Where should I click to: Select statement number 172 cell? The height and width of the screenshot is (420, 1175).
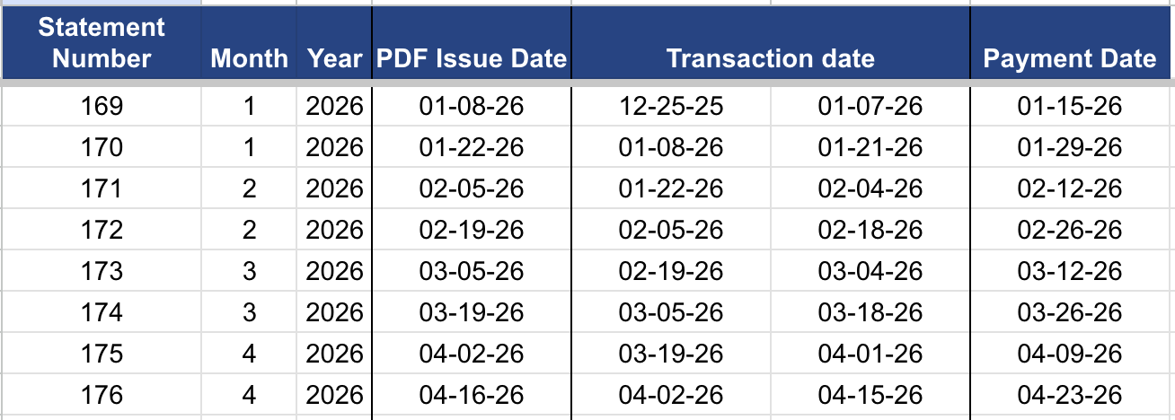click(102, 230)
